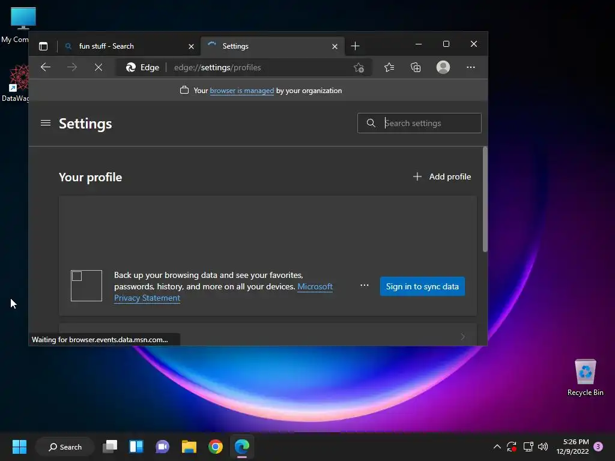Image resolution: width=615 pixels, height=461 pixels.
Task: Open the Microsoft Privacy Statement link
Action: point(223,292)
